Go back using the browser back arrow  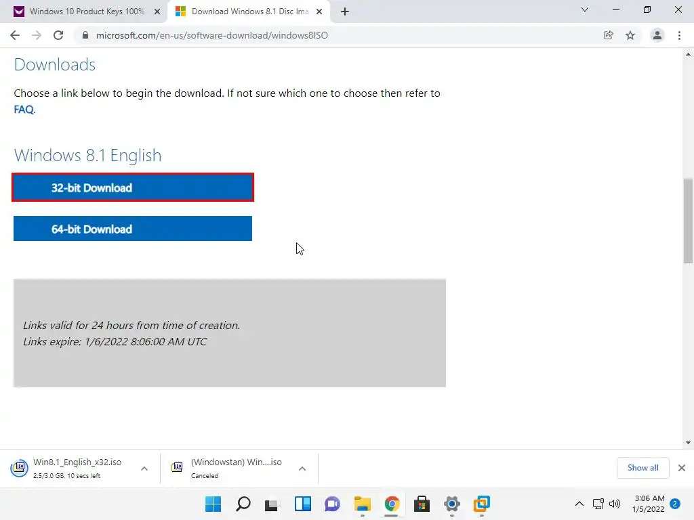coord(15,35)
